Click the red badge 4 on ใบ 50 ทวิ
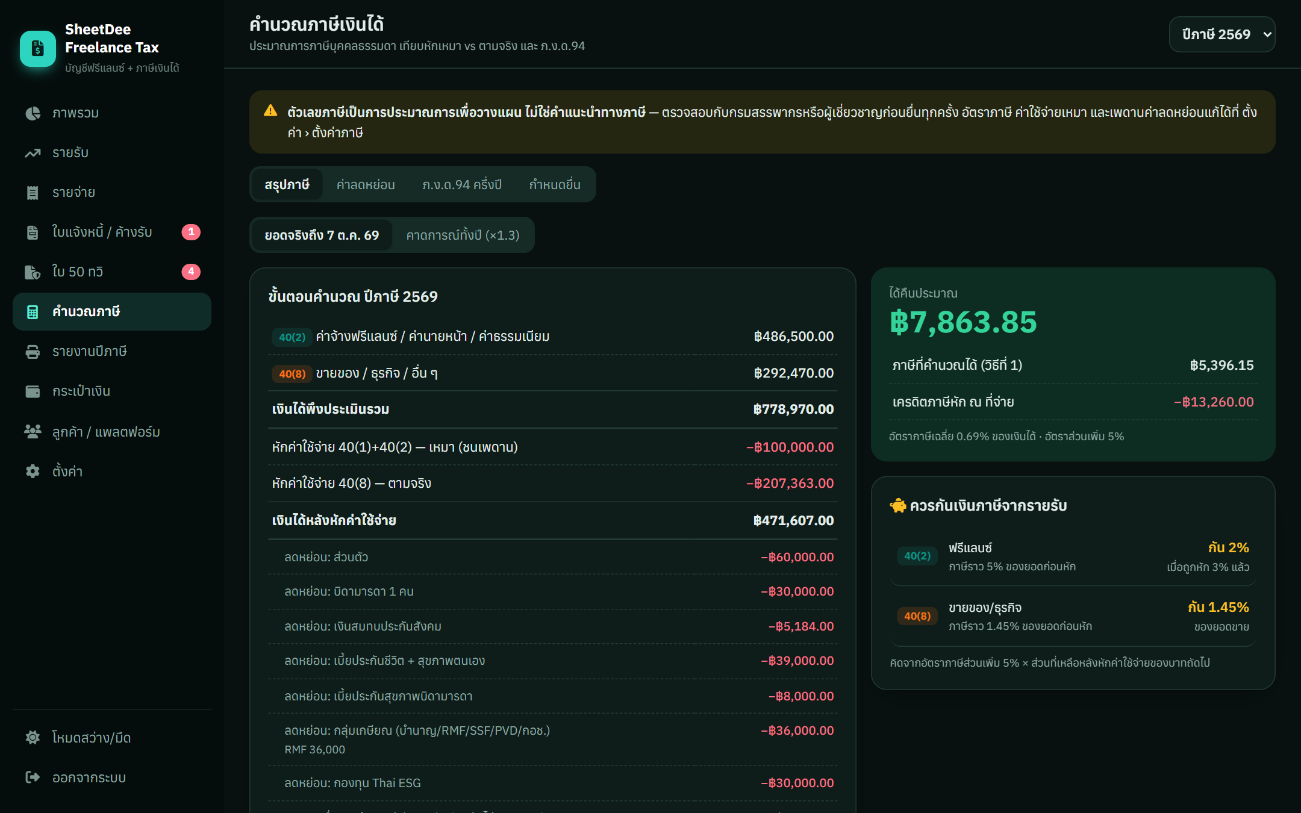Image resolution: width=1301 pixels, height=813 pixels. (191, 272)
